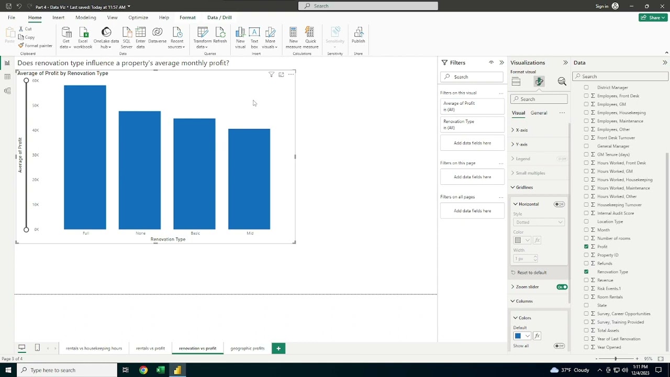This screenshot has height=377, width=670.
Task: Switch to Report view in left sidebar
Action: (x=7, y=63)
